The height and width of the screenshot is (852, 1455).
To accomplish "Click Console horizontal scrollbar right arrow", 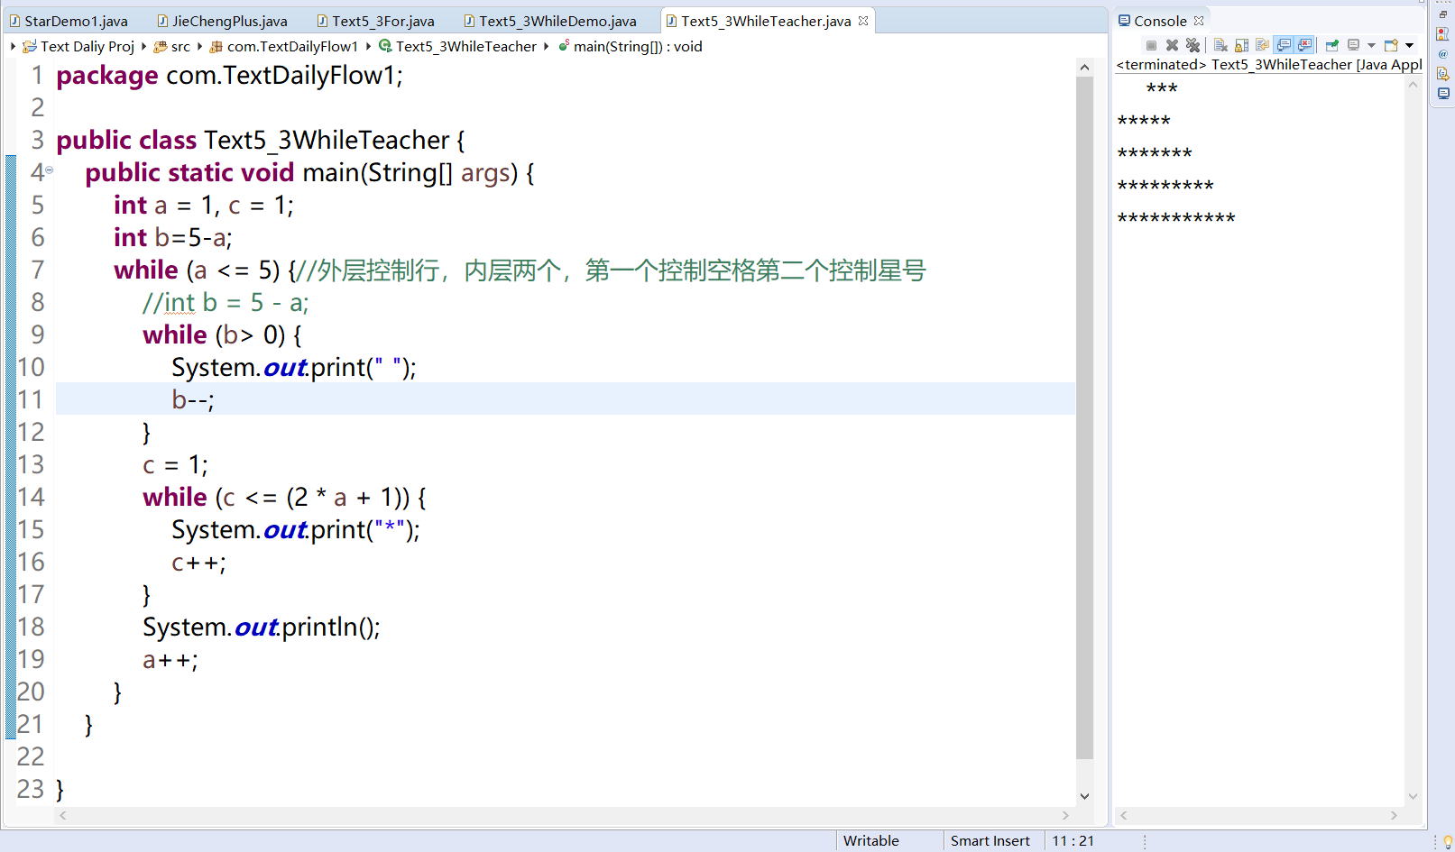I will (x=1394, y=815).
